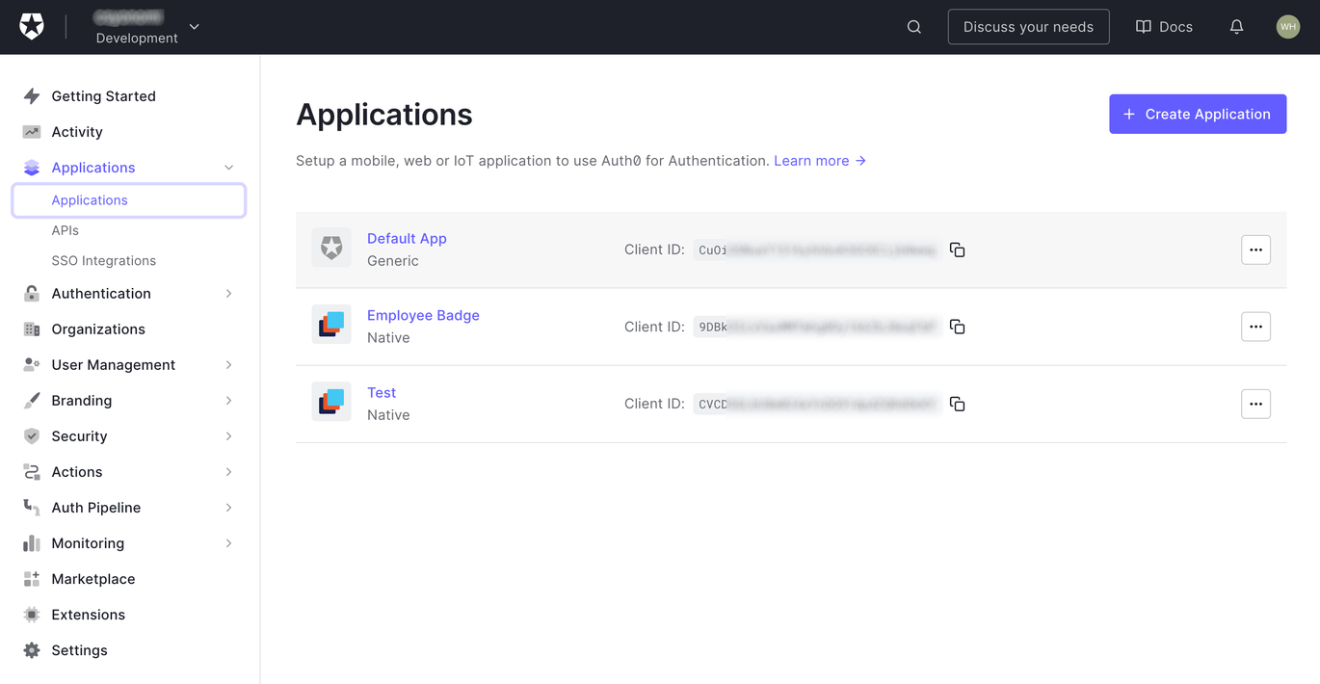Copy the Employee Badge client ID
The width and height of the screenshot is (1320, 684).
(957, 327)
